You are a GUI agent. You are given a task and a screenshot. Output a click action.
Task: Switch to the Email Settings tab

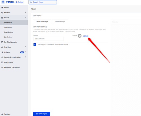tap(60, 22)
